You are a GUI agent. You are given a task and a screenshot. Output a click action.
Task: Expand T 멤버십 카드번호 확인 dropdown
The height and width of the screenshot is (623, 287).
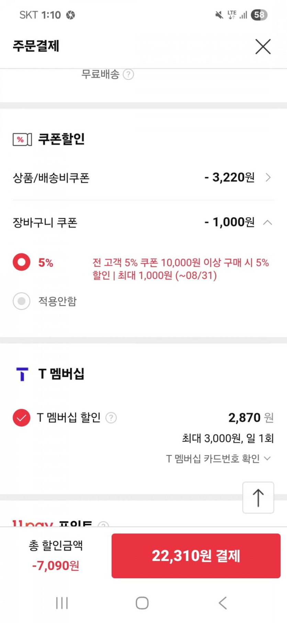[267, 458]
